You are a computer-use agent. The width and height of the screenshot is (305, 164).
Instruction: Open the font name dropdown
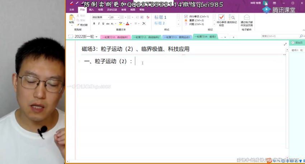click(108, 18)
